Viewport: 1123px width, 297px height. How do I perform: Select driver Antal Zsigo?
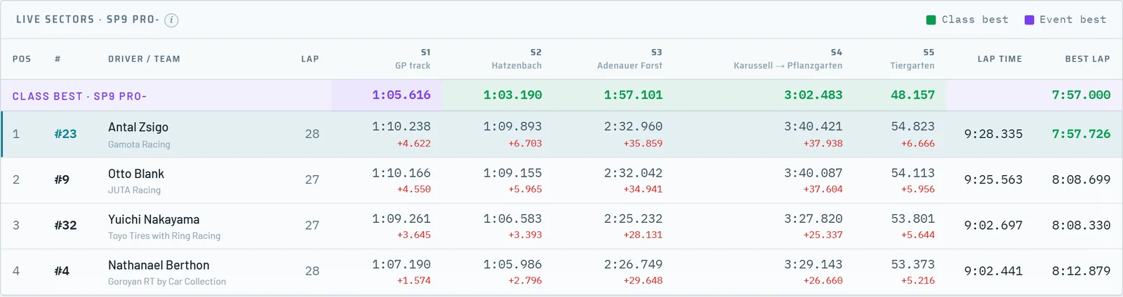138,127
